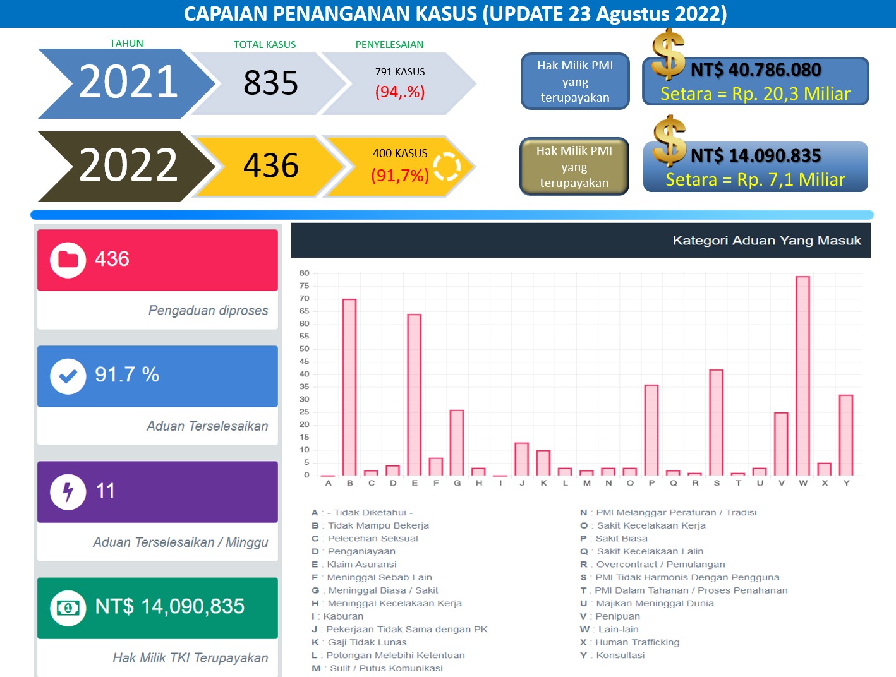Click bar V in the chart
Image resolution: width=896 pixels, height=677 pixels.
coord(781,444)
